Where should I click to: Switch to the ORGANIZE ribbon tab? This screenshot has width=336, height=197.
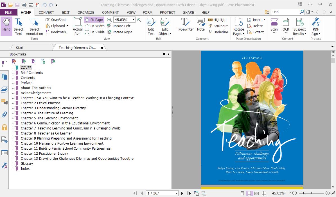(86, 12)
